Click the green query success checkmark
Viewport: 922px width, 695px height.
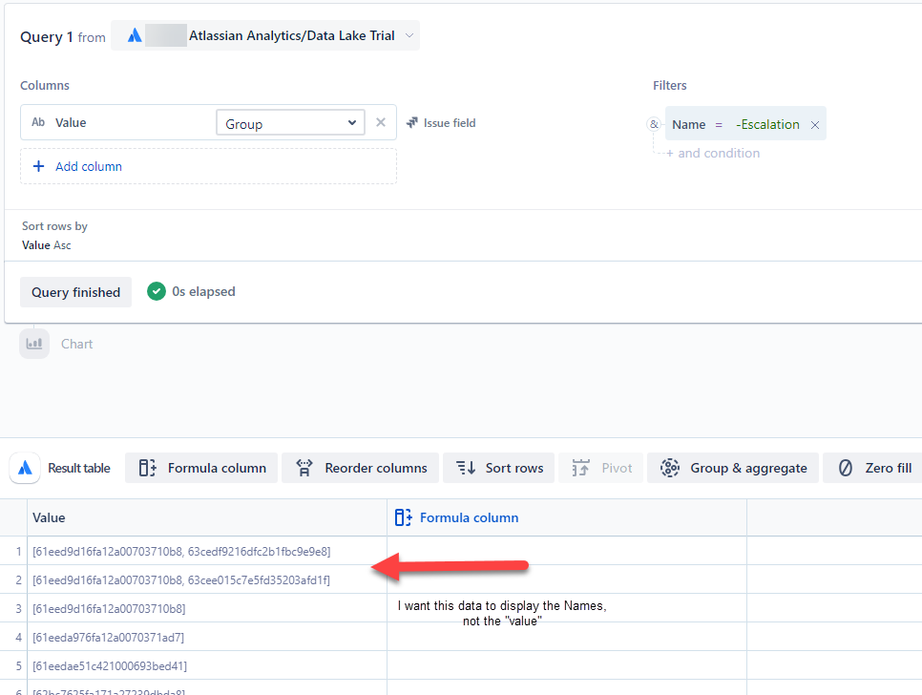pos(156,291)
